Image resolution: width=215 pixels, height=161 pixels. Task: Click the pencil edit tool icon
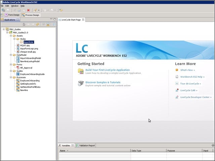[35, 10]
